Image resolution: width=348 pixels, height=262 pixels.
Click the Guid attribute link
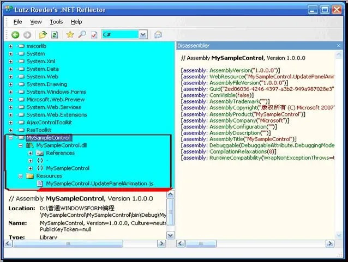tap(215, 89)
